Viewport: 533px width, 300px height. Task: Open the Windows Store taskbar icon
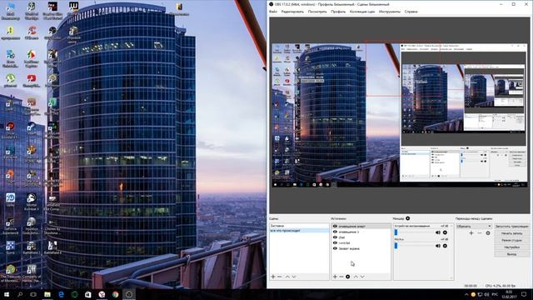click(88, 294)
